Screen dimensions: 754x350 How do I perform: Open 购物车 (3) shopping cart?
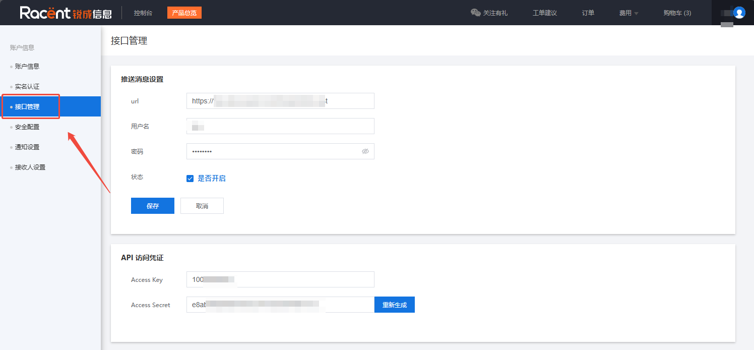677,13
